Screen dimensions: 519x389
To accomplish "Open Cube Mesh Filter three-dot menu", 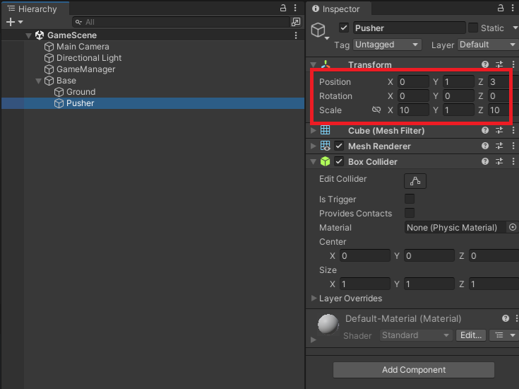I will (x=513, y=131).
